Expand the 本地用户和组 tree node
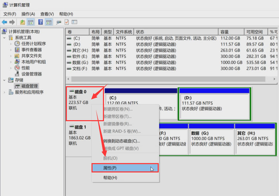 [x=11, y=62]
